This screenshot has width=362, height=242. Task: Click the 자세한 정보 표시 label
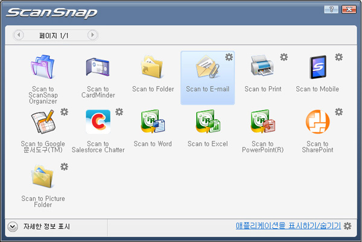46,226
